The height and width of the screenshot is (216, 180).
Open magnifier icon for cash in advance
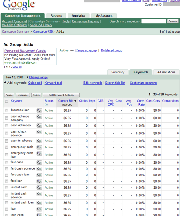click(x=39, y=141)
